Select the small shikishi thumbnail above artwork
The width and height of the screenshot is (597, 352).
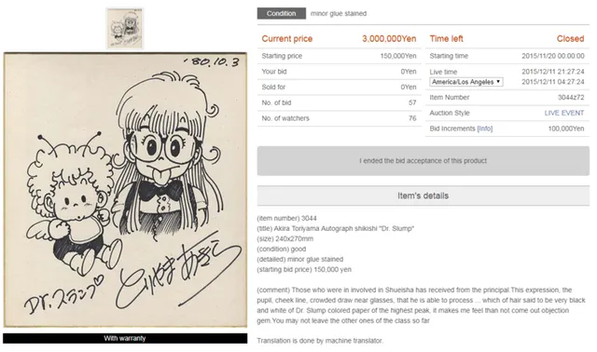125,28
